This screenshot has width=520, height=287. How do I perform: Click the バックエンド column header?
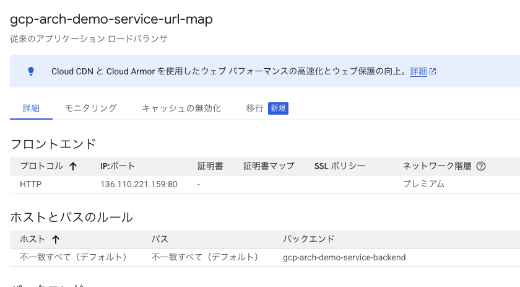click(309, 239)
